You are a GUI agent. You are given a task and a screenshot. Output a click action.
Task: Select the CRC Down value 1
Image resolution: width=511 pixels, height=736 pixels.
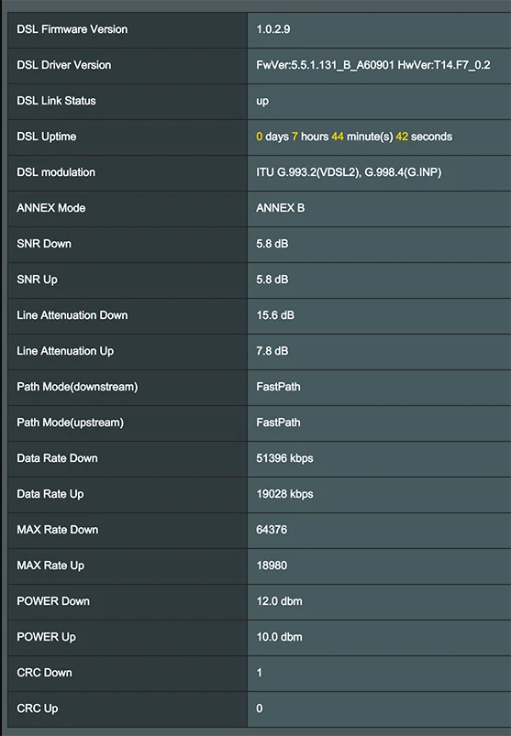[x=260, y=673]
